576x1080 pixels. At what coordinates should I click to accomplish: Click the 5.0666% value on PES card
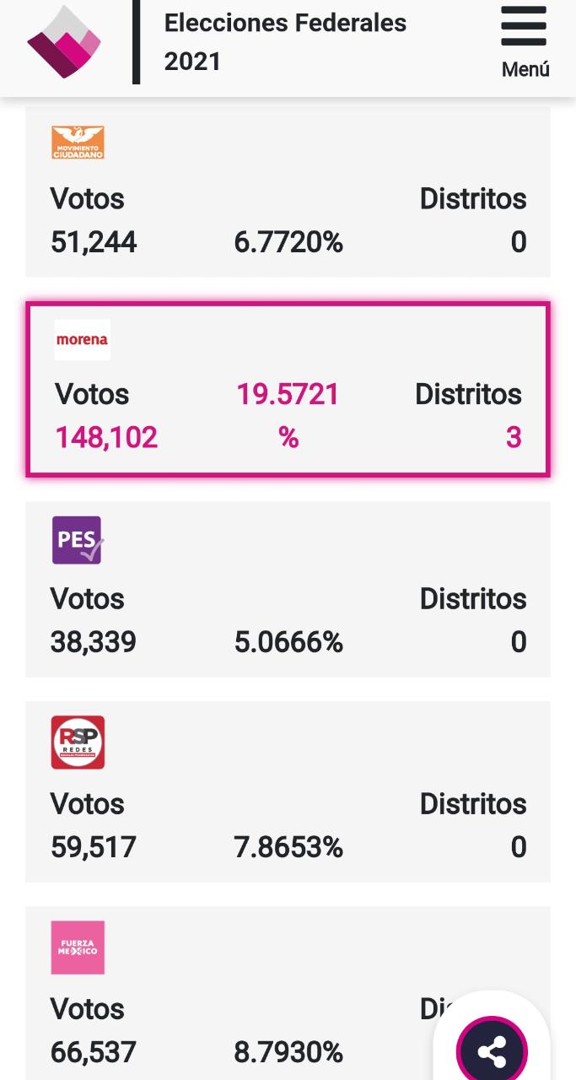pos(288,643)
